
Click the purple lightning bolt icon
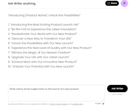(x=124, y=3)
